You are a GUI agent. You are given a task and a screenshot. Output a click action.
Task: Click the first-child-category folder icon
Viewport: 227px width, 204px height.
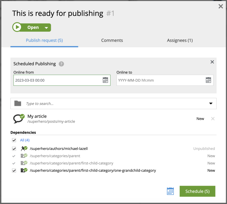click(24, 163)
